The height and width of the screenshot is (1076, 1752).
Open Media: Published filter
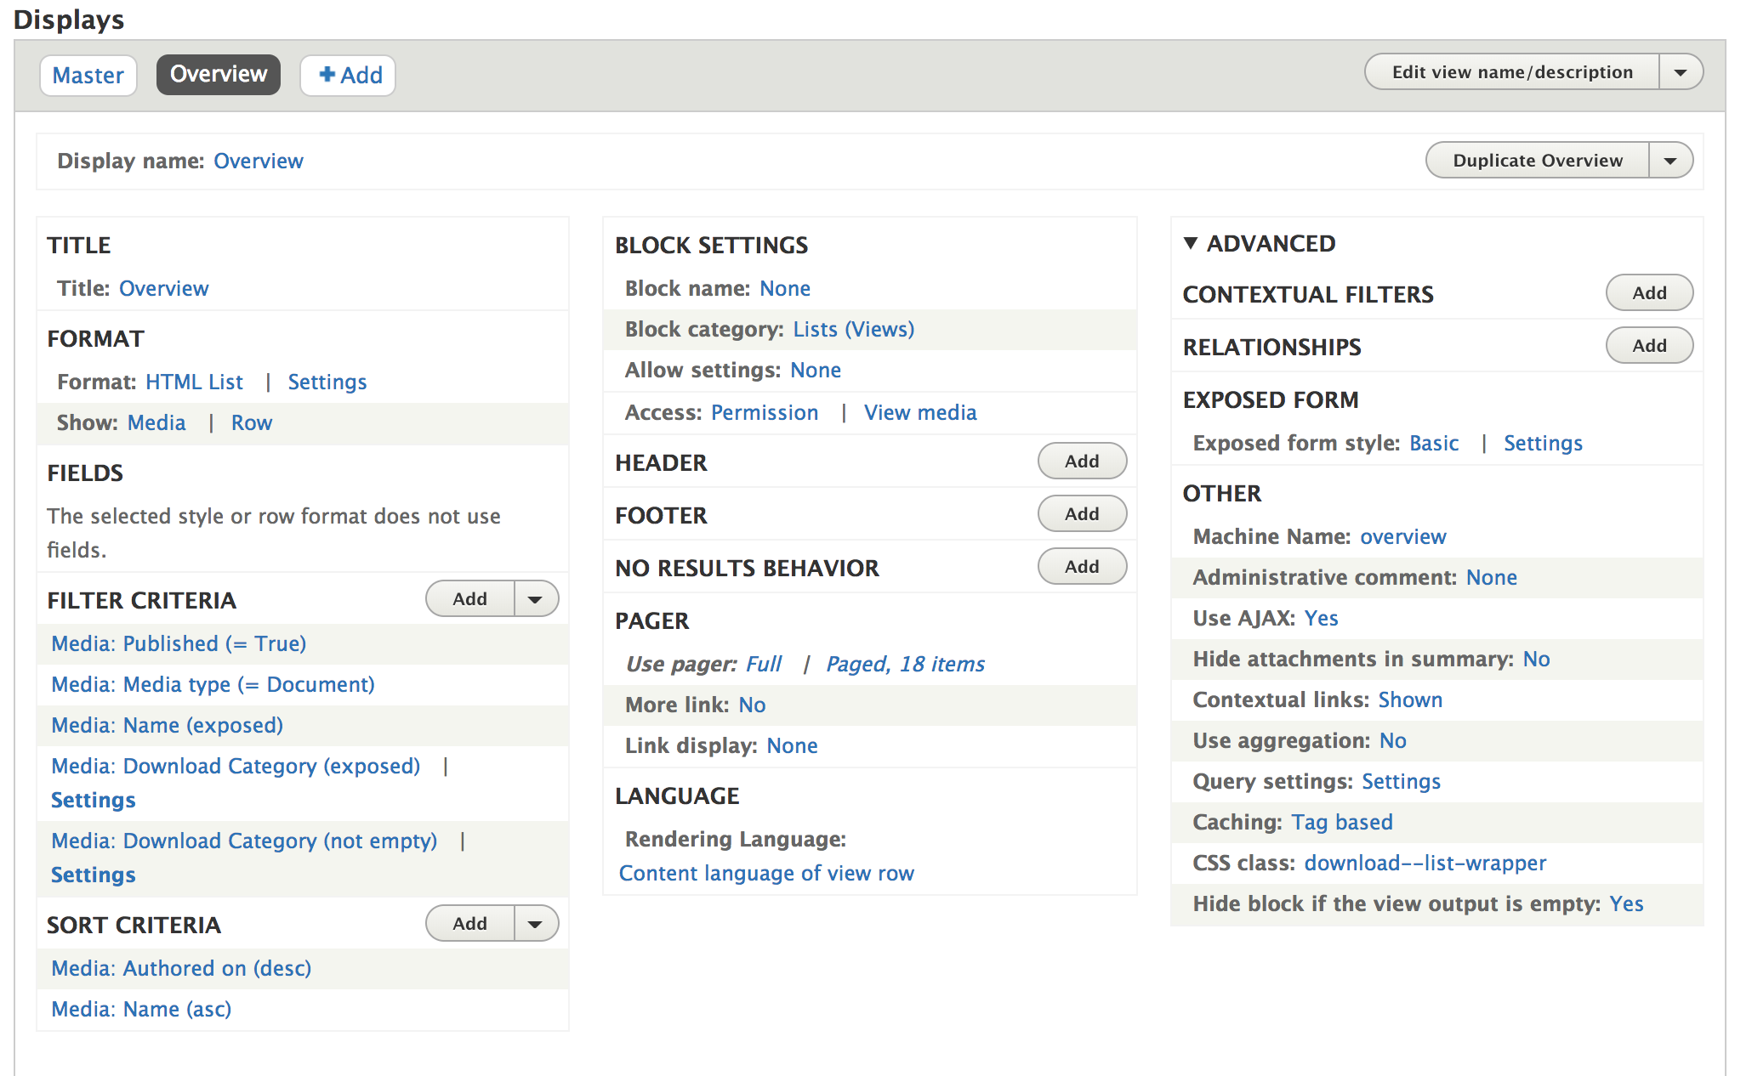179,644
